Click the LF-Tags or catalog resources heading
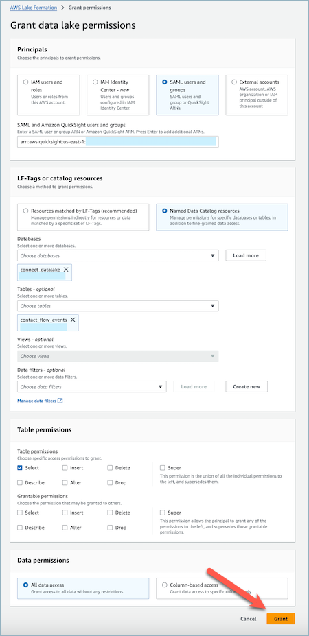Screen dimensions: 309x636 click(x=60, y=178)
